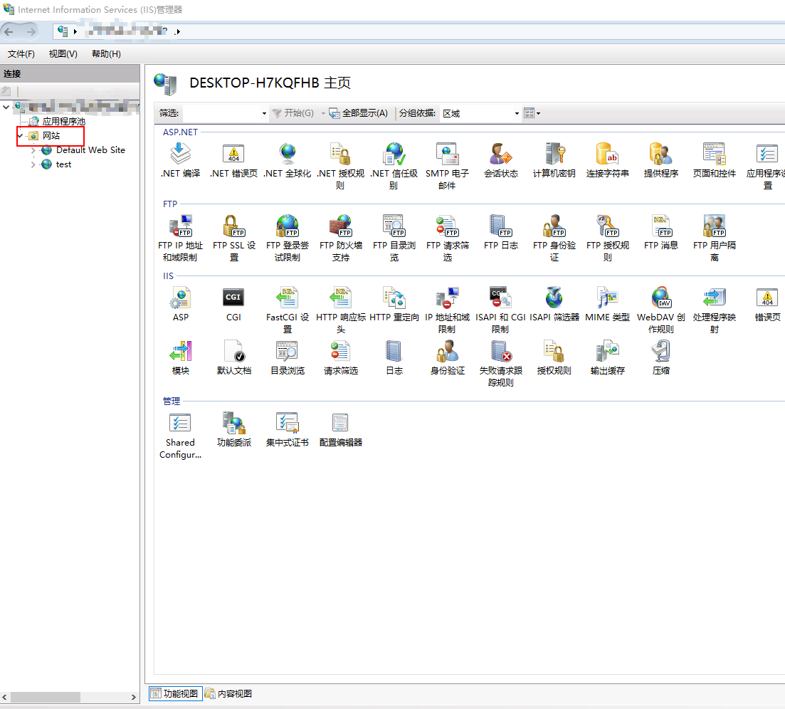Screen dimensions: 785x709
Task: Open the 默认文档 feature
Action: (234, 358)
